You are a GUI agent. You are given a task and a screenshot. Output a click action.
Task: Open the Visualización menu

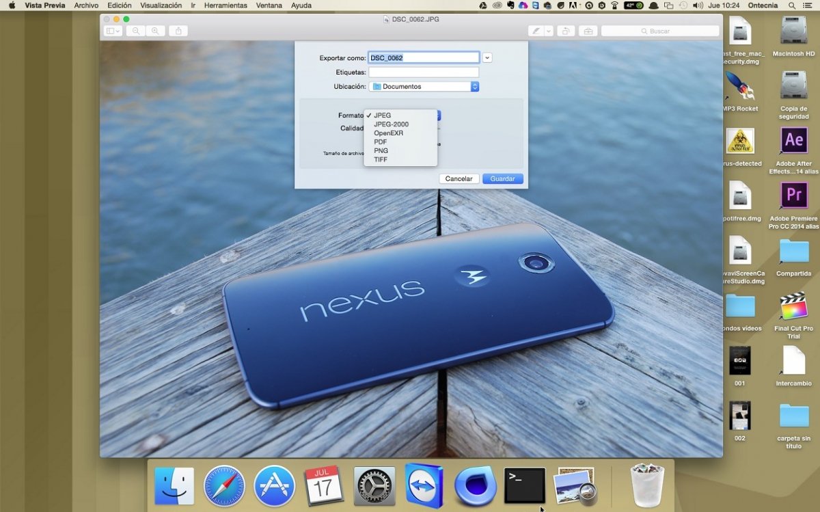click(161, 5)
